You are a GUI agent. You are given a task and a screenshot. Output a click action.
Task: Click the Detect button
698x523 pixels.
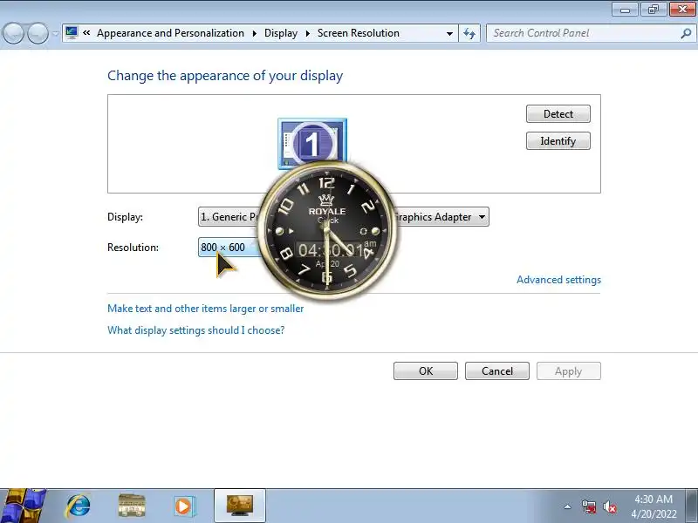558,114
